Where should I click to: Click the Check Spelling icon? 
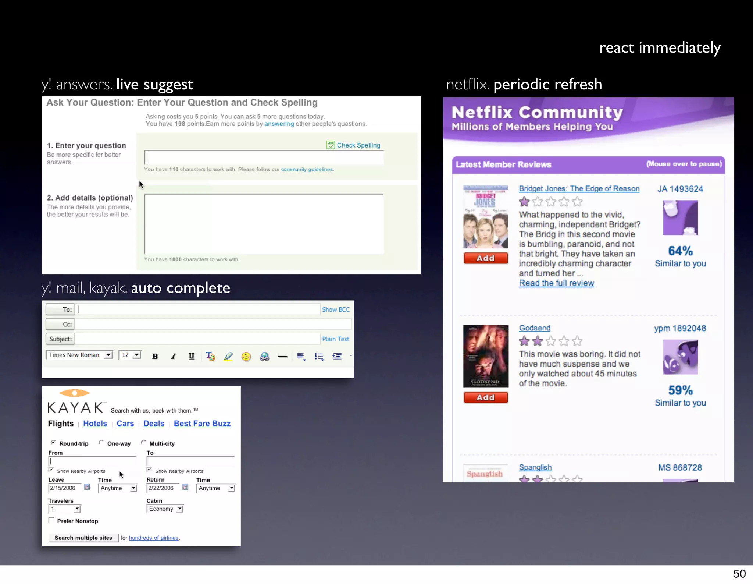[331, 145]
